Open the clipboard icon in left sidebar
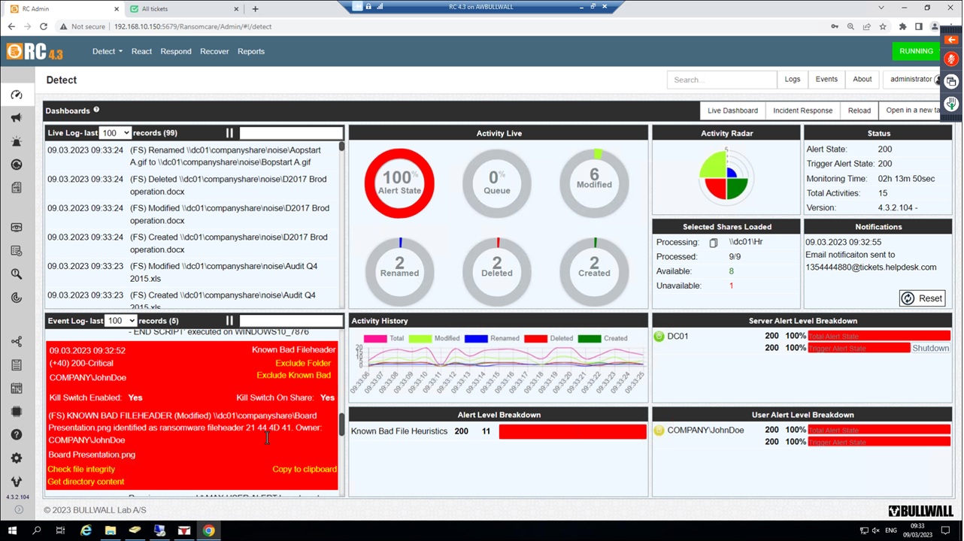Screen dimensions: 964x541 click(17, 364)
